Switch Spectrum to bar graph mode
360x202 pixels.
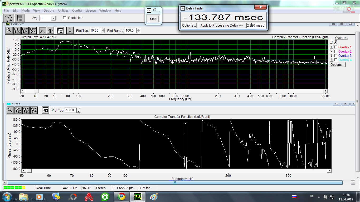tap(51, 31)
